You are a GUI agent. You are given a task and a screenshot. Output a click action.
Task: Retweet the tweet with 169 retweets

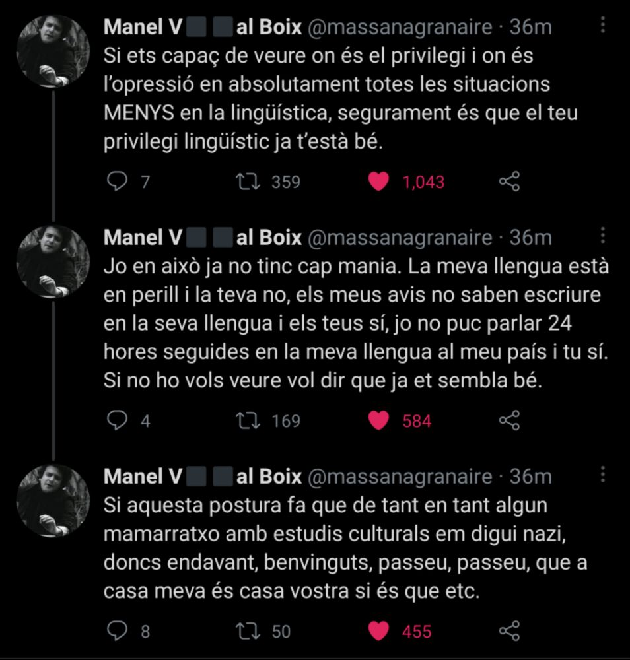click(x=248, y=420)
